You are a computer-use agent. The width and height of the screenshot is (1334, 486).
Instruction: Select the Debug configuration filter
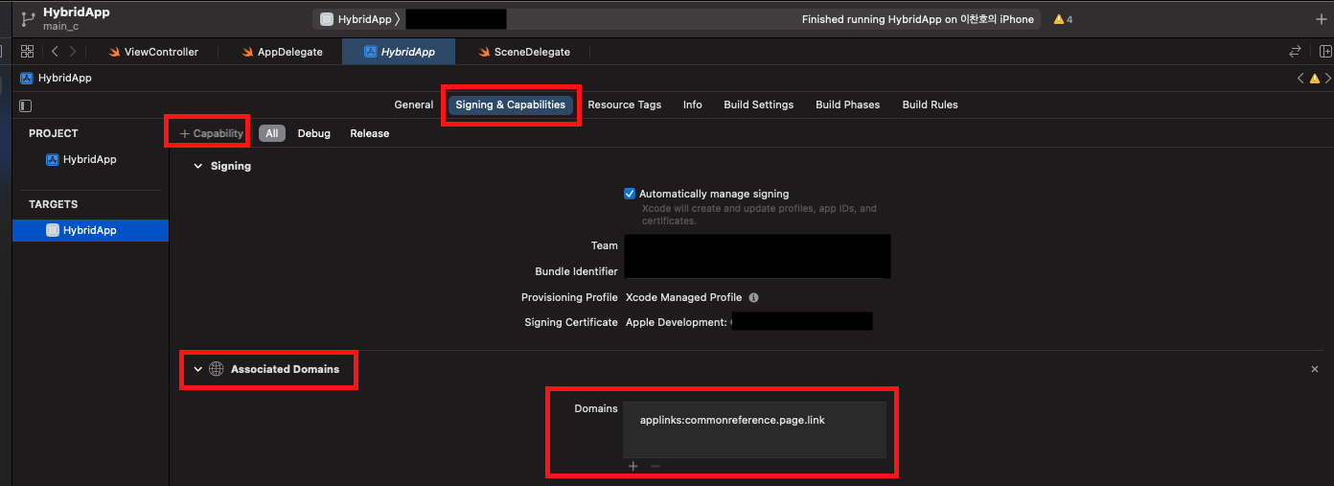(x=314, y=133)
